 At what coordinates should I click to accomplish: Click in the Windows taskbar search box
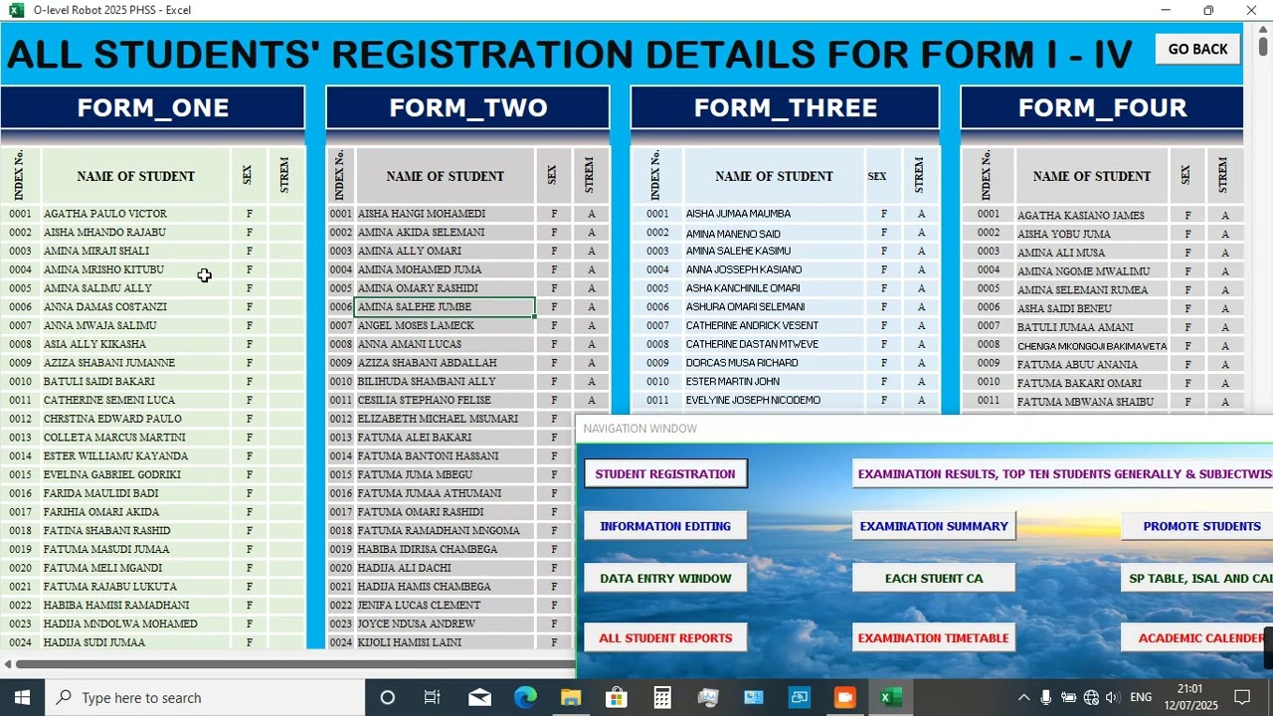205,697
